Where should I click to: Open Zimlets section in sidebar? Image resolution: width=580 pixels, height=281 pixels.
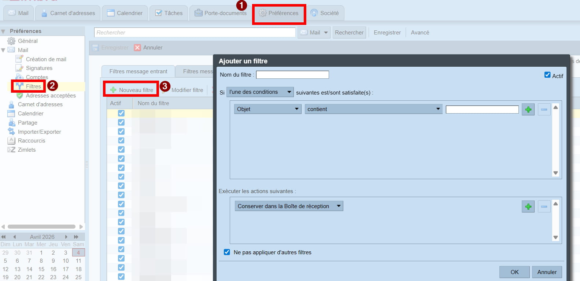click(26, 150)
